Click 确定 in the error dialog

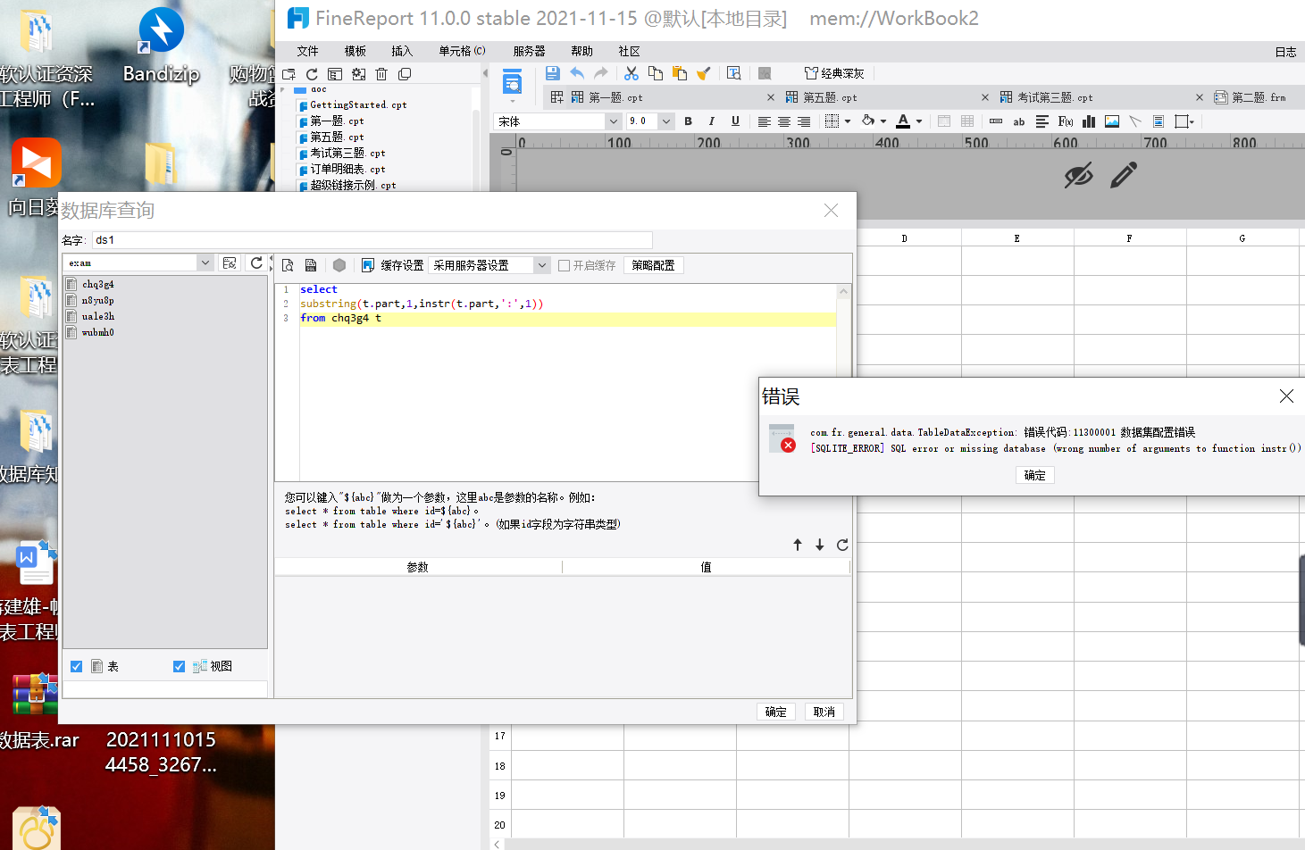[x=1035, y=475]
